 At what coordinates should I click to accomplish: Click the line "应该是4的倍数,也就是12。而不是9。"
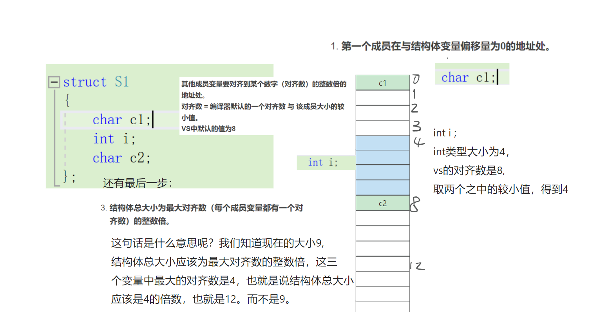(x=202, y=299)
